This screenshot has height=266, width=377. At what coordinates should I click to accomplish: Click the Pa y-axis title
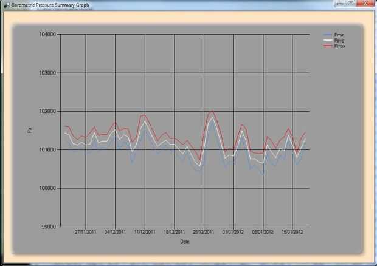click(30, 131)
